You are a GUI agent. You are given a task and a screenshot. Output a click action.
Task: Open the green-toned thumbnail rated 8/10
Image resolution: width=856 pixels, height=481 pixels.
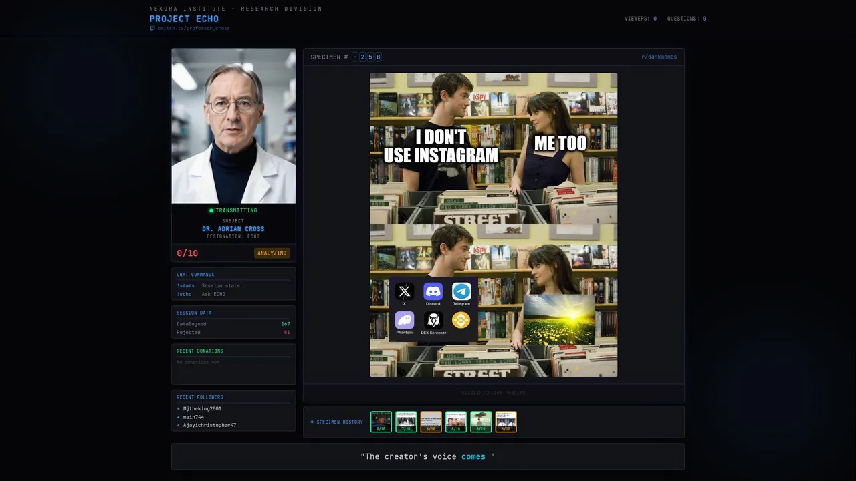[481, 422]
